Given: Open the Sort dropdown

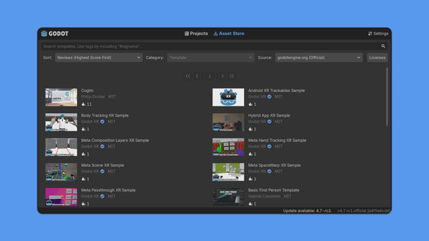Looking at the screenshot, I should 99,58.
